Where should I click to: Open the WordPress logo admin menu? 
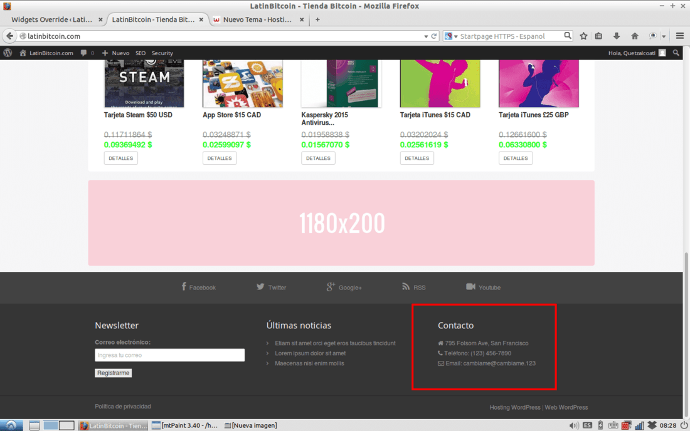point(8,53)
